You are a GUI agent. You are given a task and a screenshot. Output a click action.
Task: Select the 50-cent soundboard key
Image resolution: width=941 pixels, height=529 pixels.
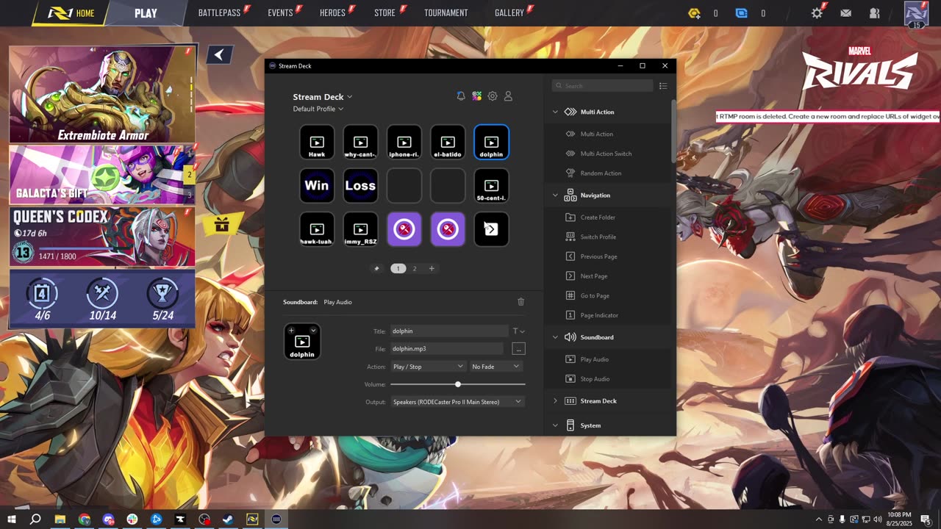point(491,185)
